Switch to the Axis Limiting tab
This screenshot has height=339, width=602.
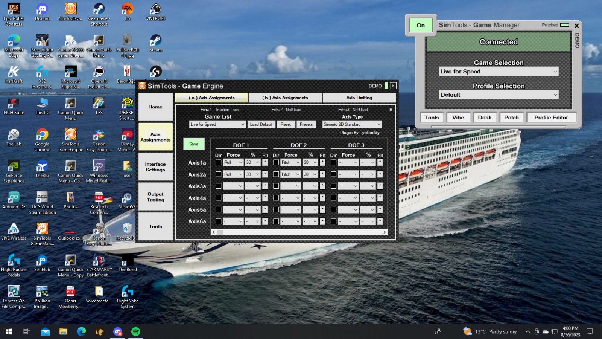coord(359,98)
